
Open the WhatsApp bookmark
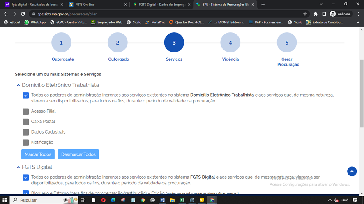tap(35, 22)
